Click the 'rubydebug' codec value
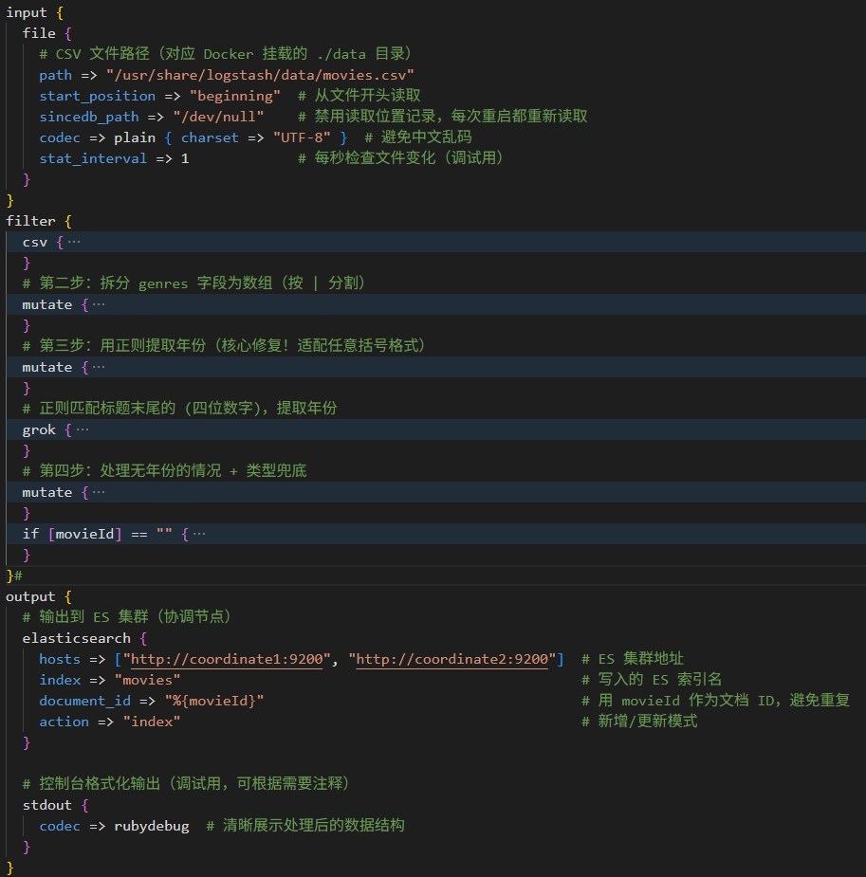 (152, 826)
